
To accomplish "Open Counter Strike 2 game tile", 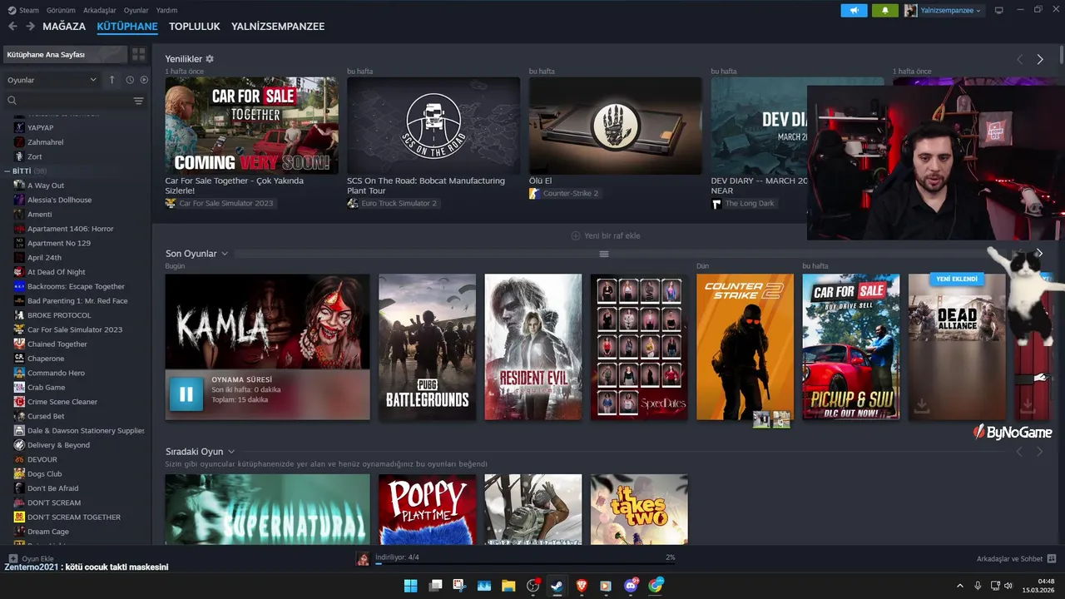I will pos(745,347).
